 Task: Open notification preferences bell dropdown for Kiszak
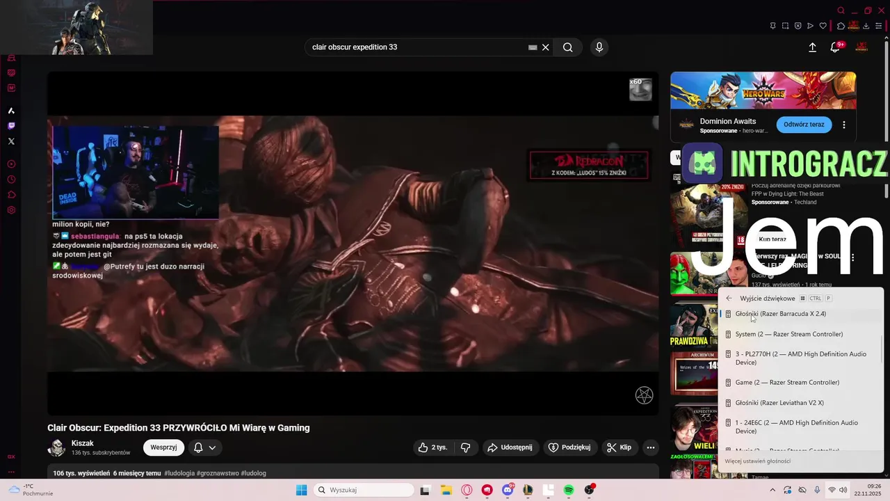coord(205,447)
